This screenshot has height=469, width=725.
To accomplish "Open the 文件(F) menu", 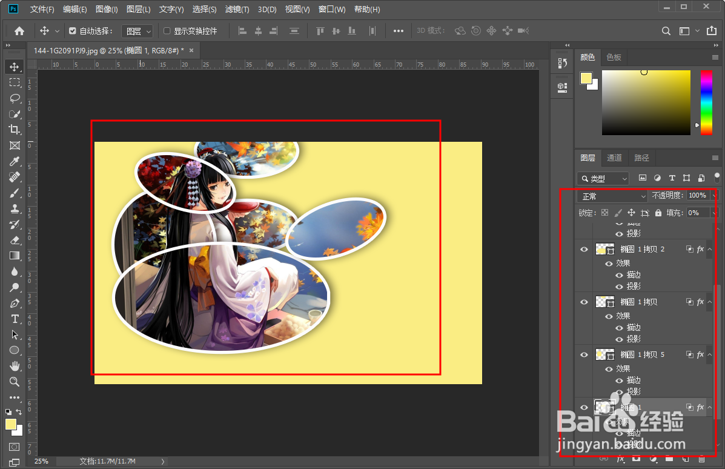I will coord(42,9).
